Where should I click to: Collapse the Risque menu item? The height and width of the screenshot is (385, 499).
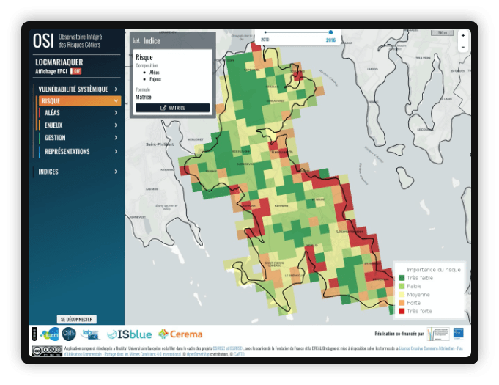pyautogui.click(x=116, y=101)
